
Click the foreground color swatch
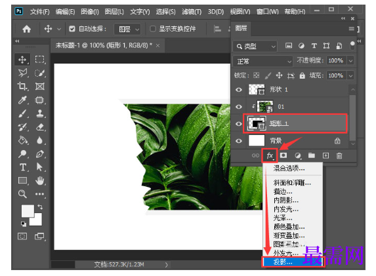[x=27, y=210]
